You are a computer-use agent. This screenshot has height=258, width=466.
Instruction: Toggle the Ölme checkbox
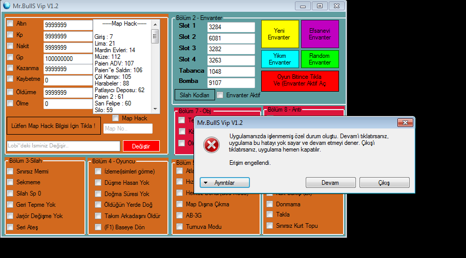[10, 103]
